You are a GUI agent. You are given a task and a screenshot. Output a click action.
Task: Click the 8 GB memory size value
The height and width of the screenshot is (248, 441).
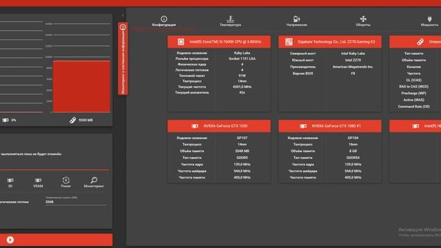tap(353, 151)
